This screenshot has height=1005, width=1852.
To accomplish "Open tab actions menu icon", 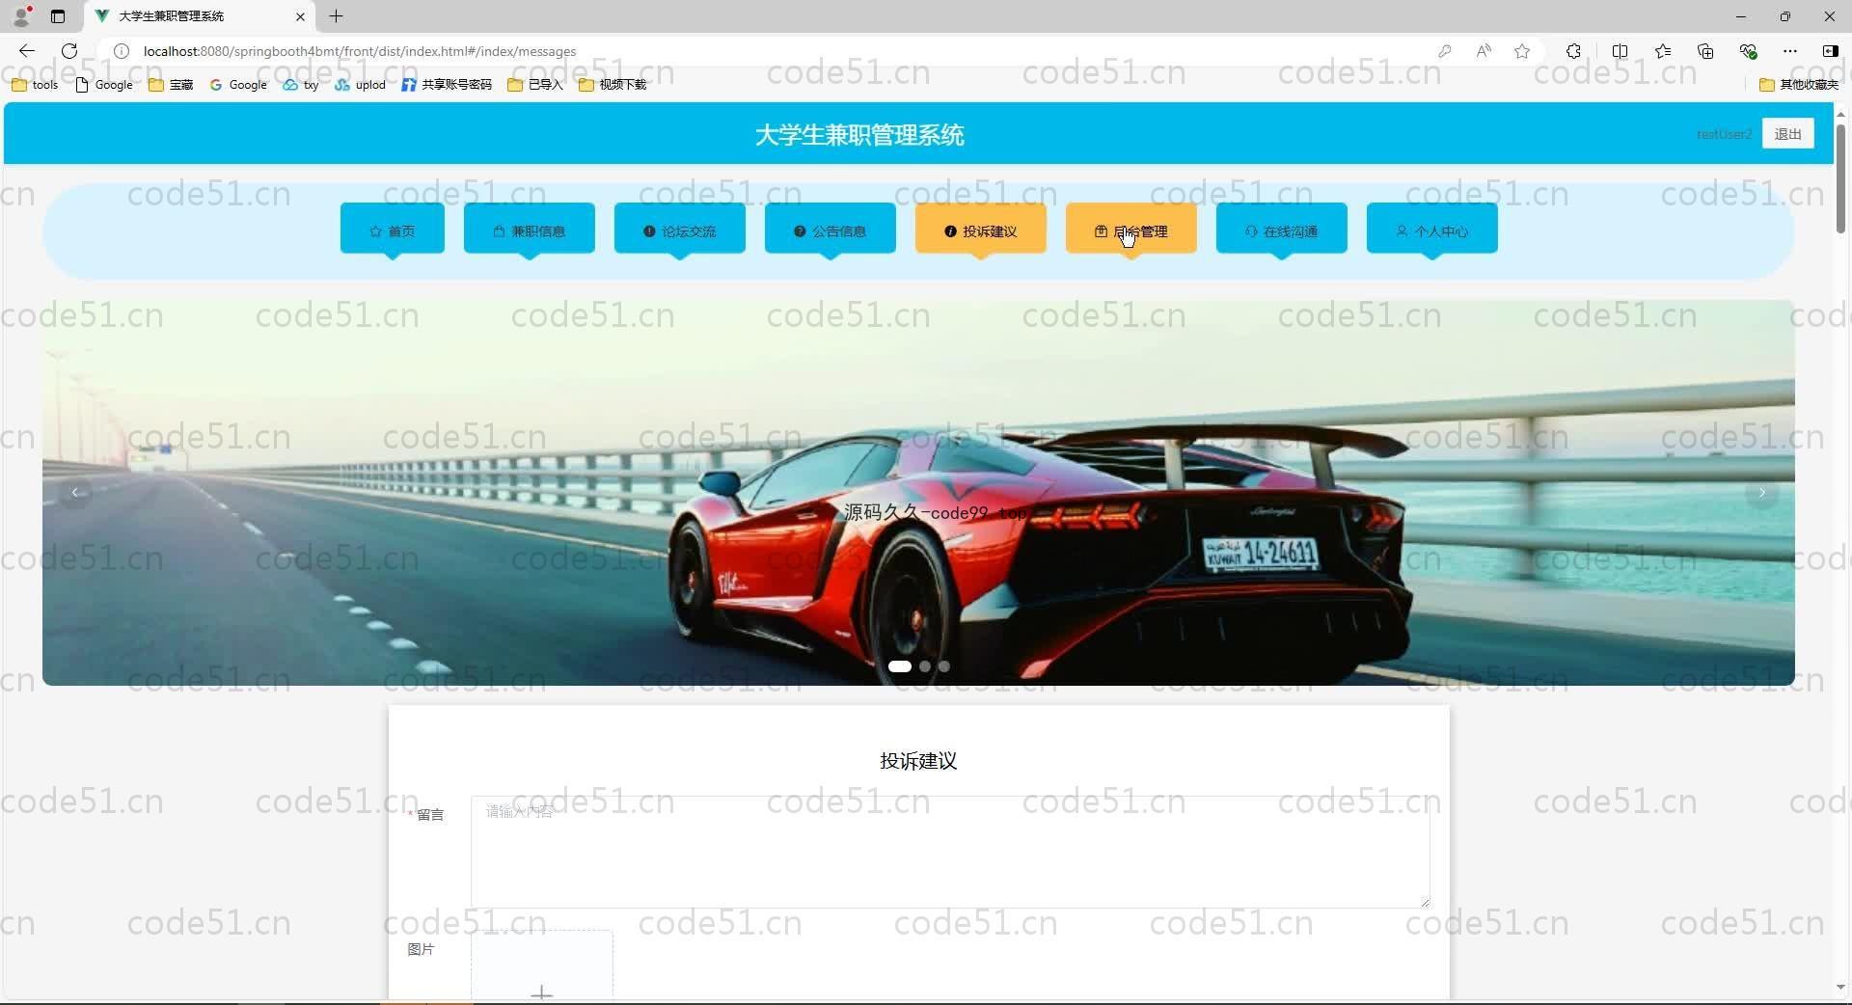I will [x=58, y=16].
